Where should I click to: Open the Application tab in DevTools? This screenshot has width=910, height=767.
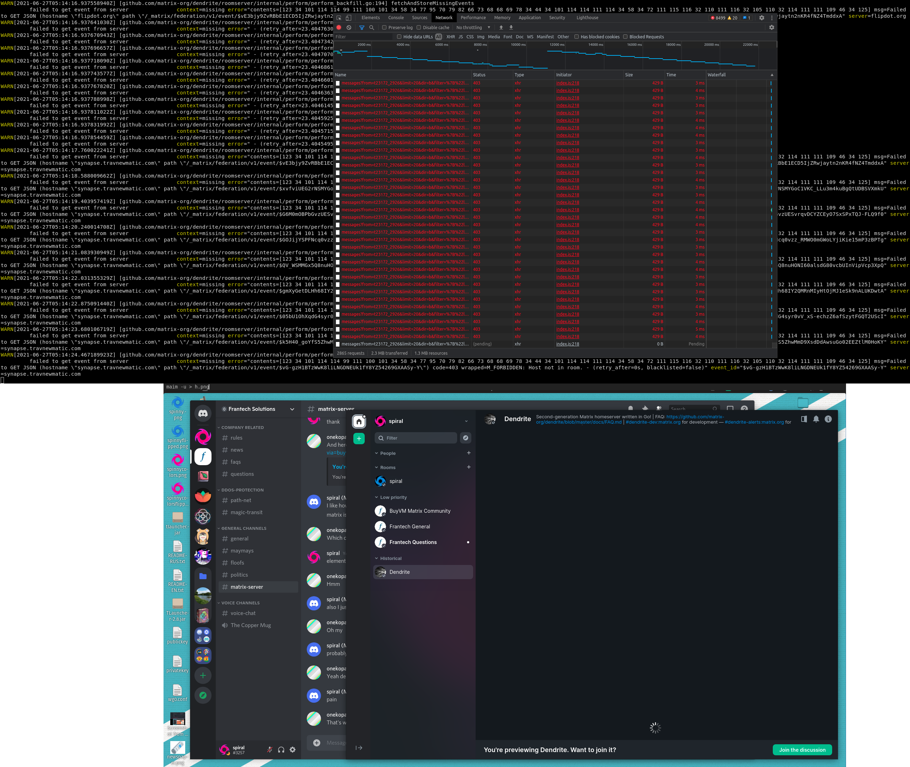[530, 18]
